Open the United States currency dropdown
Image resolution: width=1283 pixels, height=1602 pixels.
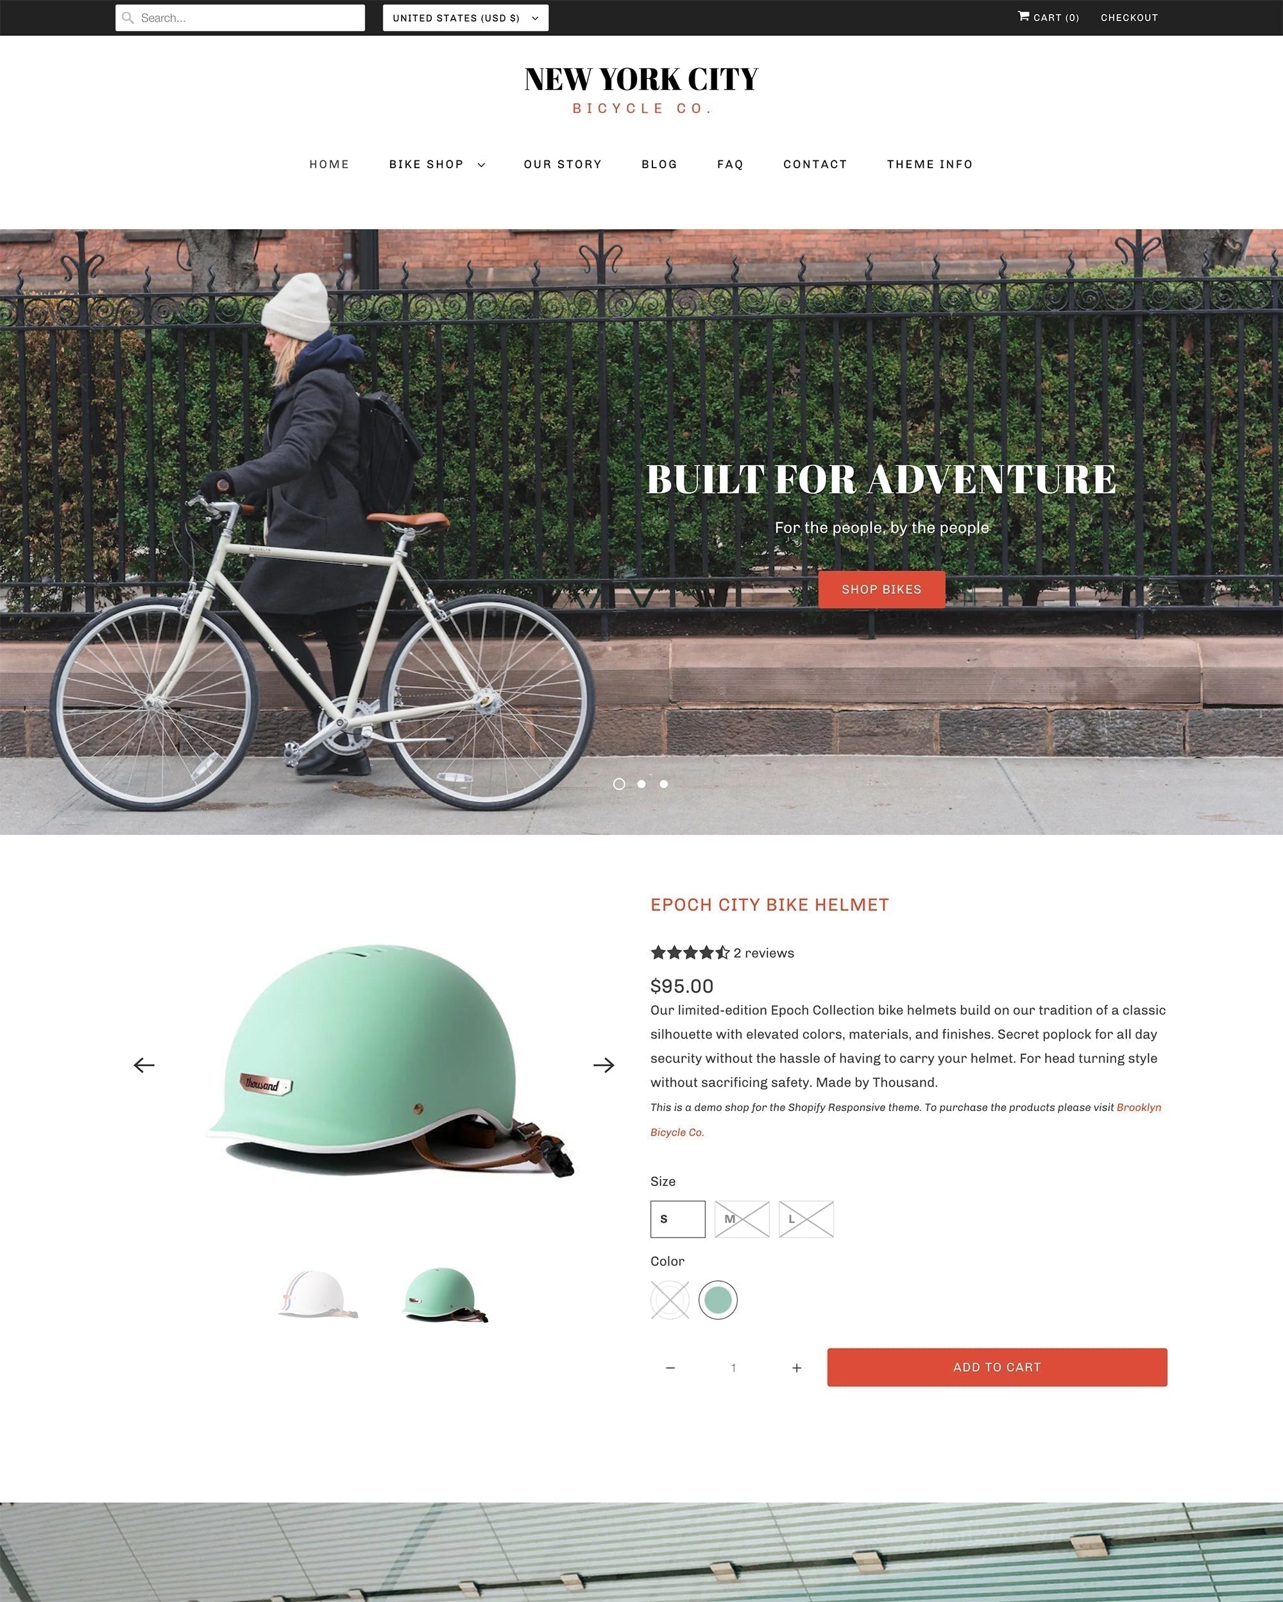point(464,17)
